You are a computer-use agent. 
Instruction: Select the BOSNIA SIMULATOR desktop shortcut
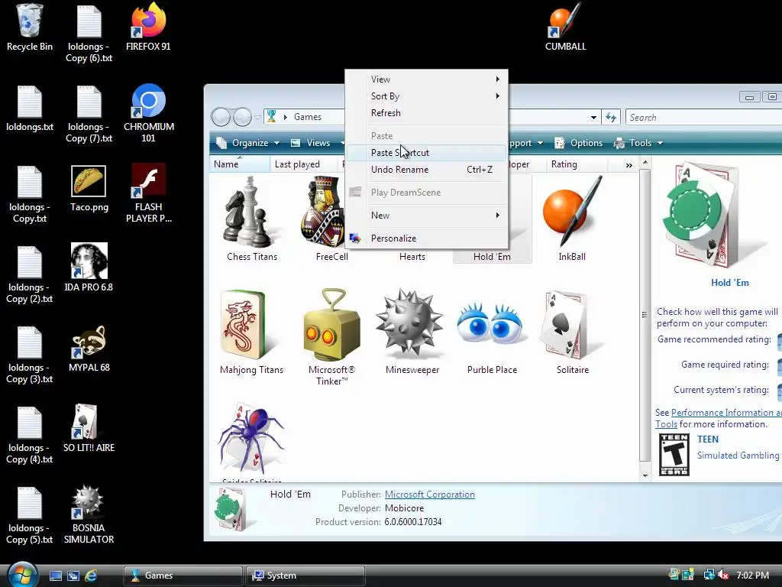point(89,514)
